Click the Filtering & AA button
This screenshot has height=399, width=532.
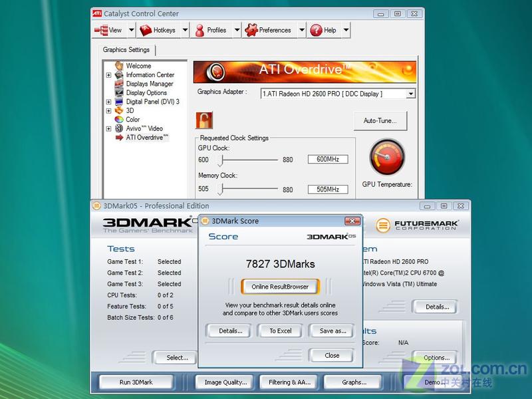click(x=289, y=382)
